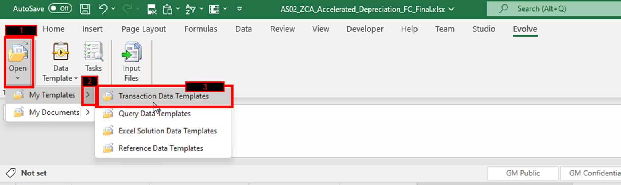Click the Save disk icon

85,8
